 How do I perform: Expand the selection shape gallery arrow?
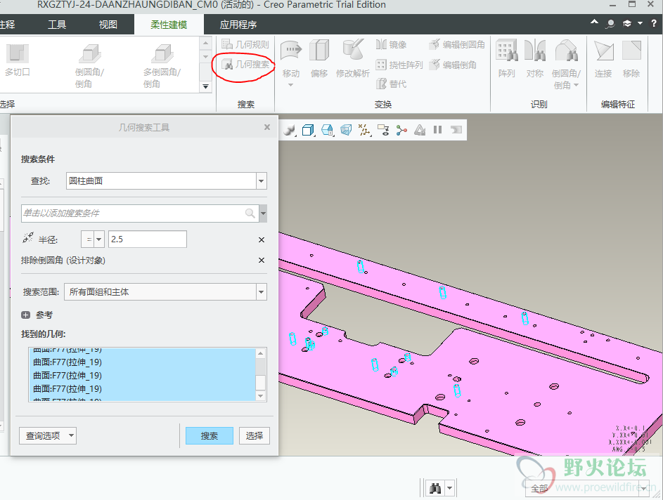205,86
